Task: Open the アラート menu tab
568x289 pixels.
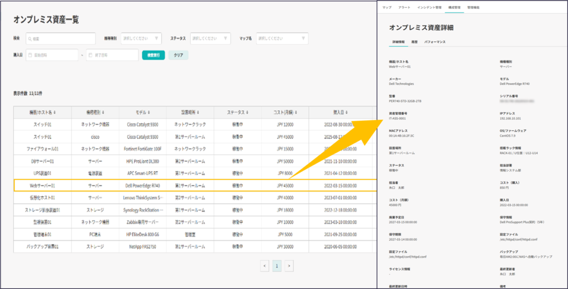Action: pos(404,8)
